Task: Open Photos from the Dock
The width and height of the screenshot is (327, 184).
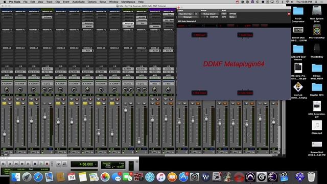Action: pos(105,177)
